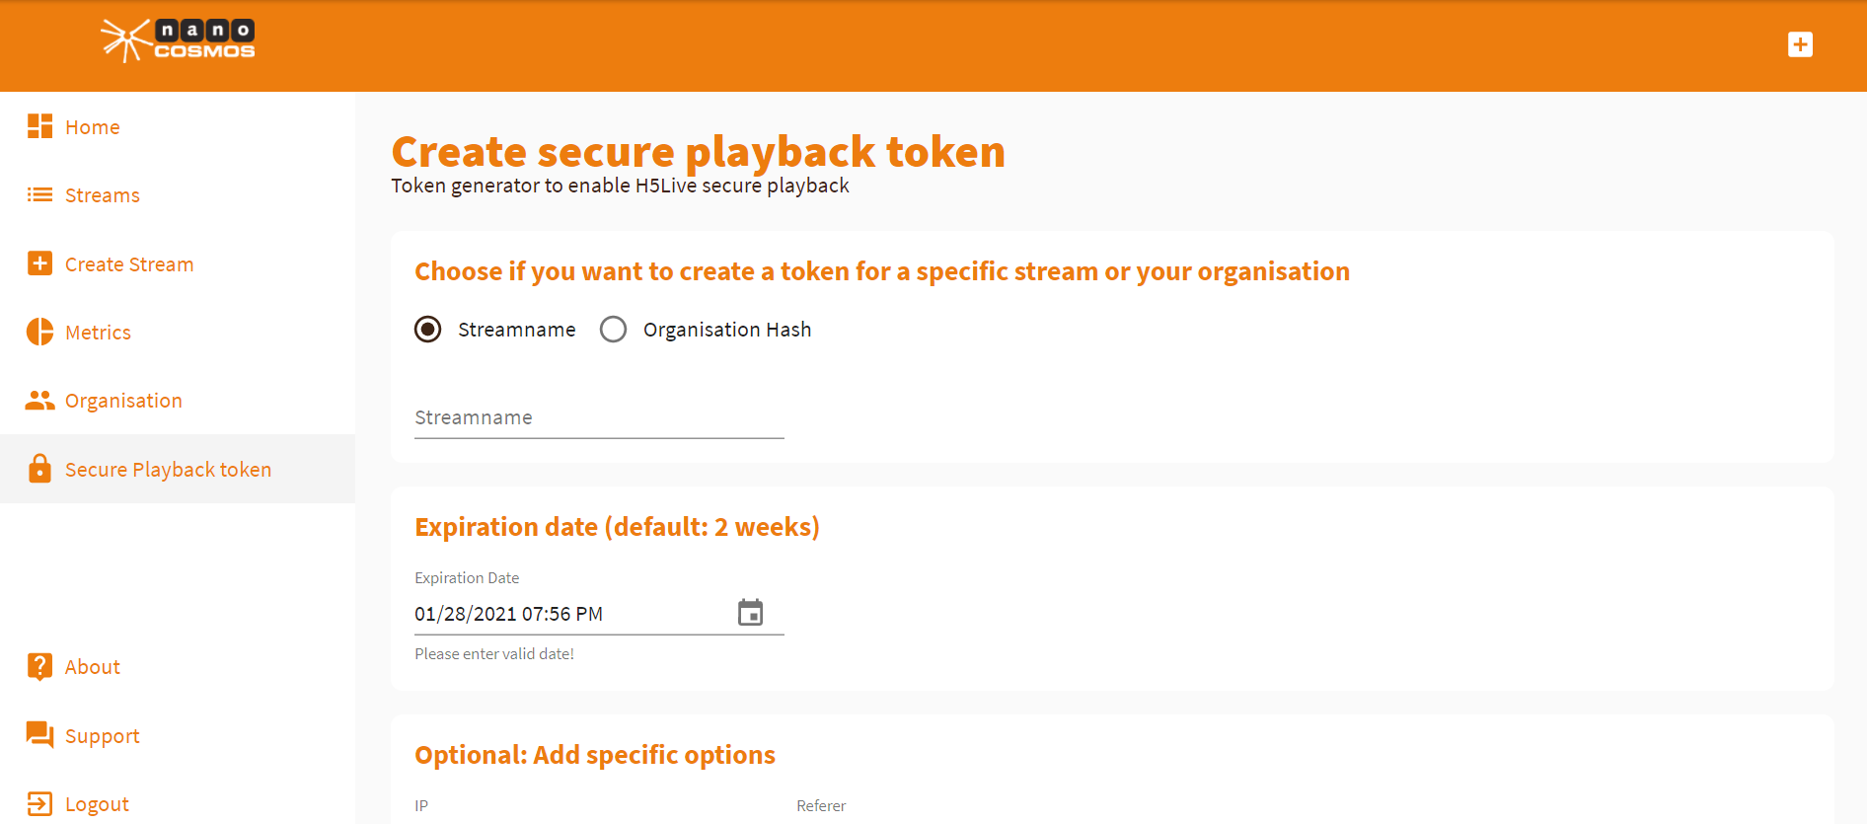Click the Create Stream plus icon

(39, 263)
